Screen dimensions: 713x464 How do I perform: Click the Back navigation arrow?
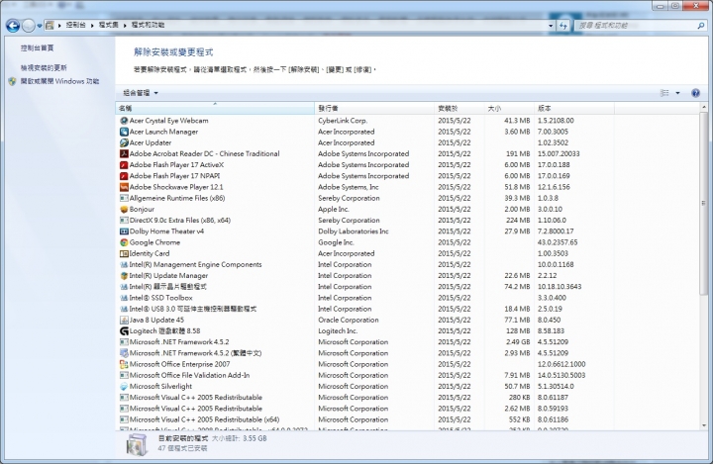13,26
